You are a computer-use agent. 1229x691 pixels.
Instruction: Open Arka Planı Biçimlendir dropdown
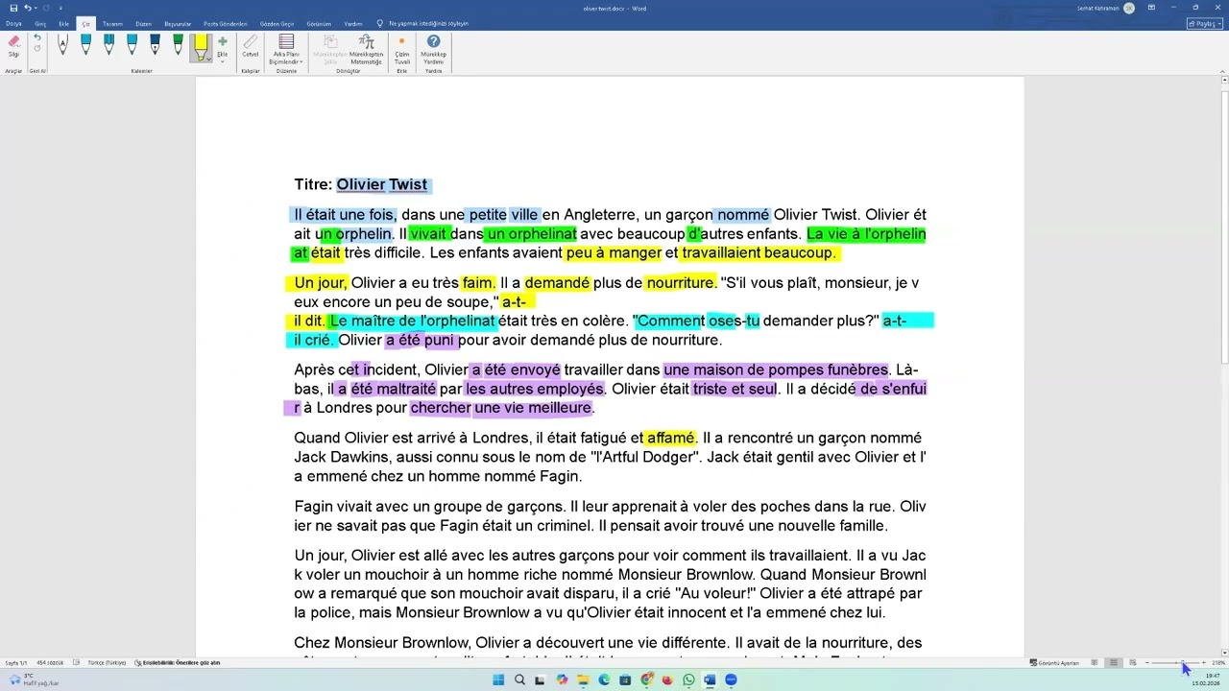[286, 50]
